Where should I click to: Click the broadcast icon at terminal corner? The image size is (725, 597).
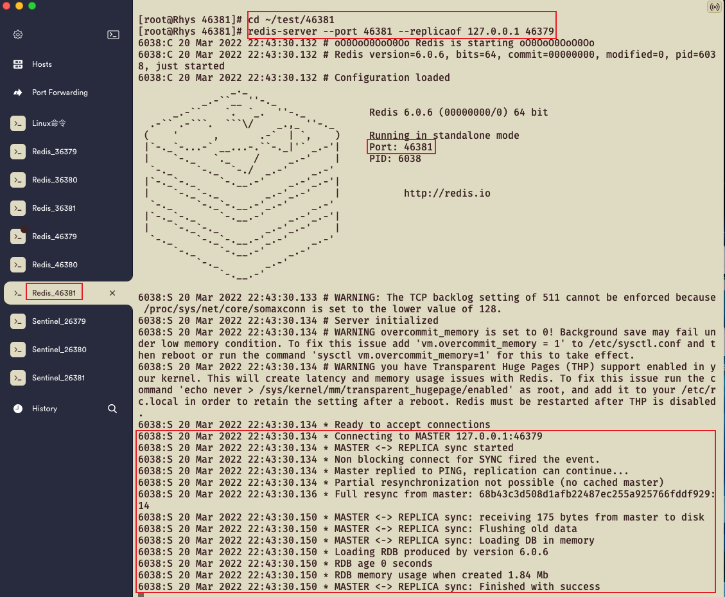click(714, 7)
